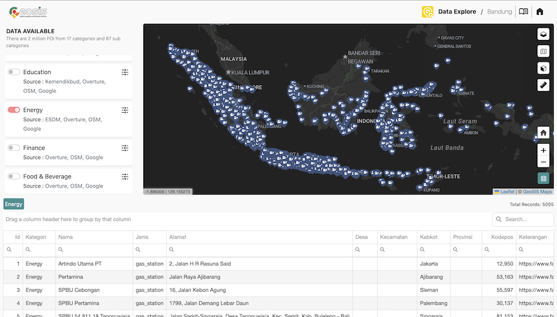Click the Data Explore breadcrumb
This screenshot has height=317, width=557.
457,12
